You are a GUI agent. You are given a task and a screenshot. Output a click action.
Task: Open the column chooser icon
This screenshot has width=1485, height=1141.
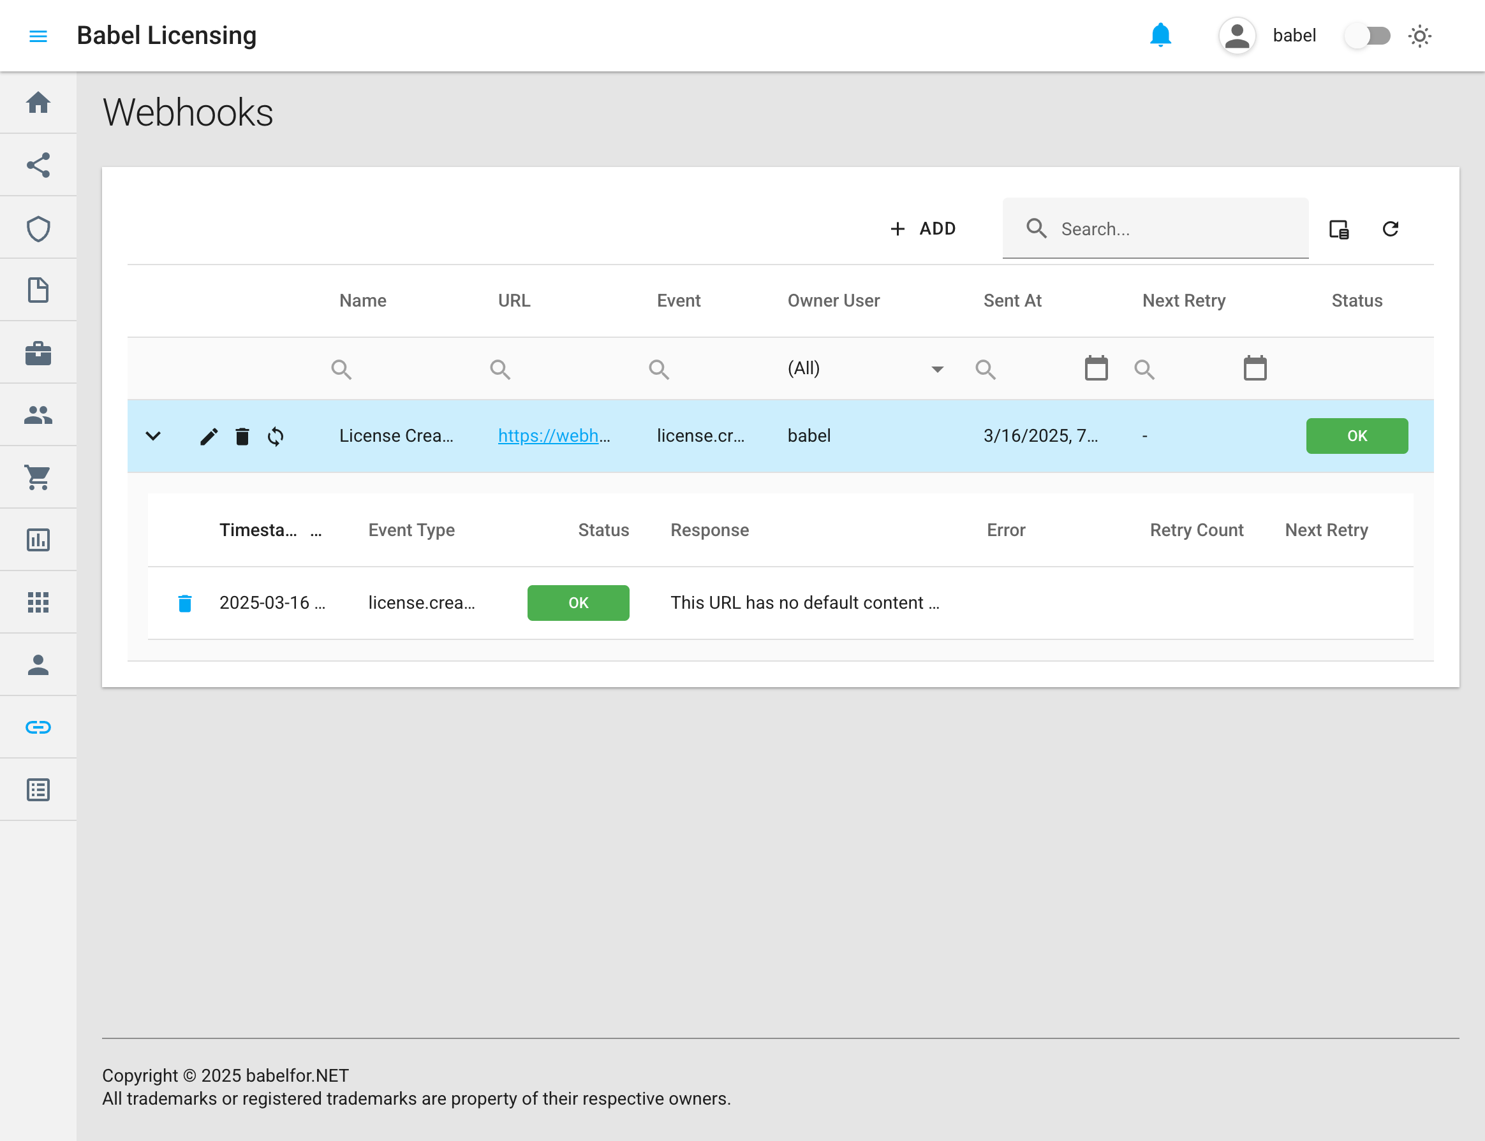coord(1338,229)
